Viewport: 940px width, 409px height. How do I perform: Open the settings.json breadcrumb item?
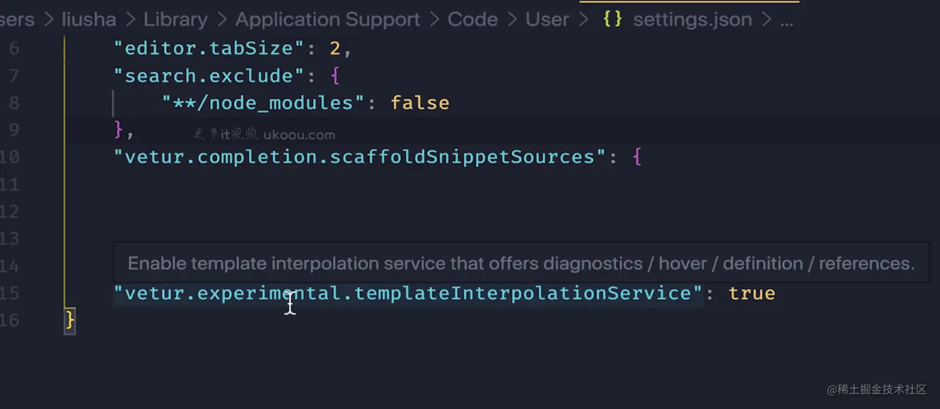[x=692, y=20]
